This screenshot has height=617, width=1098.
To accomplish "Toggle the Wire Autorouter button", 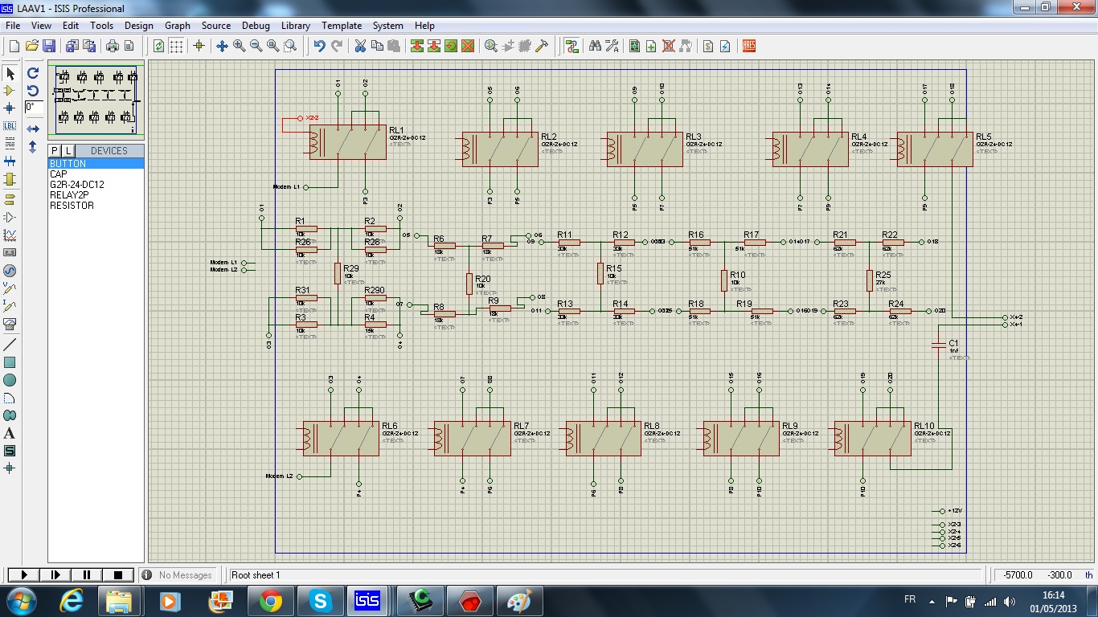I will (572, 47).
